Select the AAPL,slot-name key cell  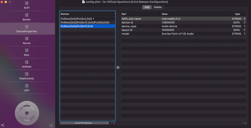pos(131,19)
